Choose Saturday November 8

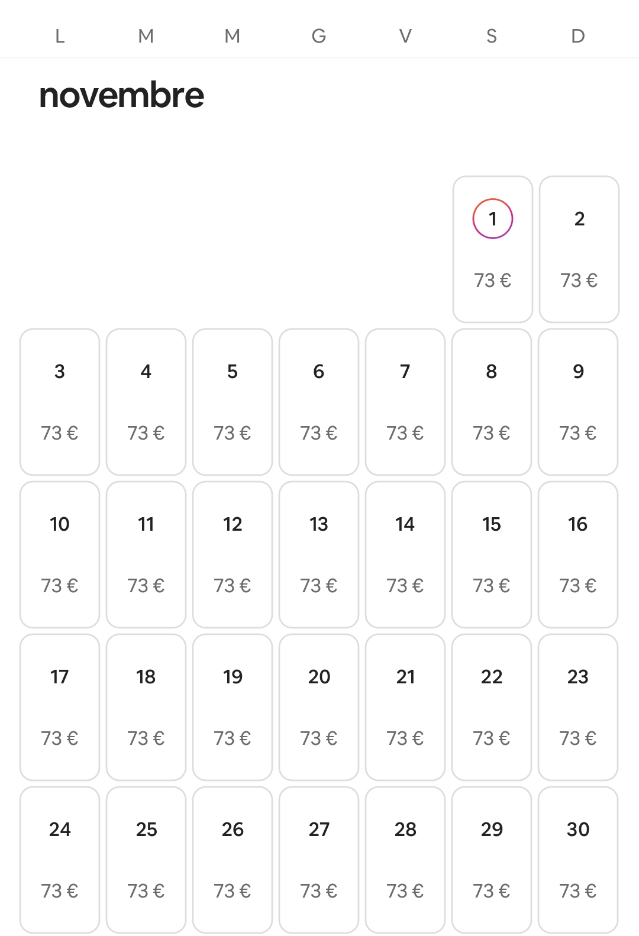tap(492, 402)
